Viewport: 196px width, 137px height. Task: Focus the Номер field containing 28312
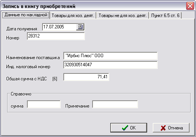click(x=56, y=36)
